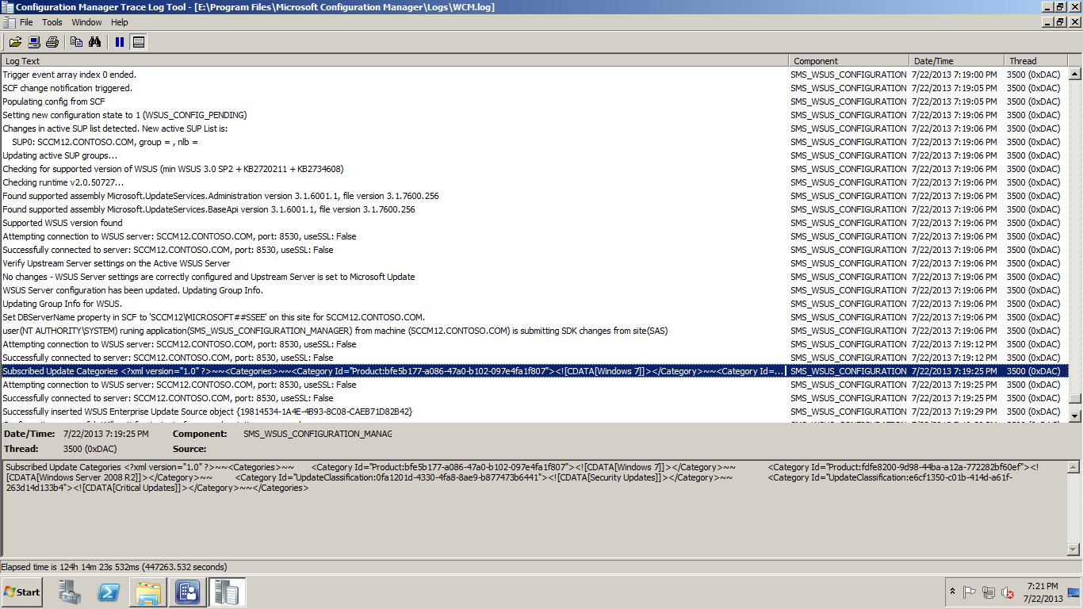The height and width of the screenshot is (609, 1083).
Task: Show hidden tray icons with the chevron
Action: 952,592
